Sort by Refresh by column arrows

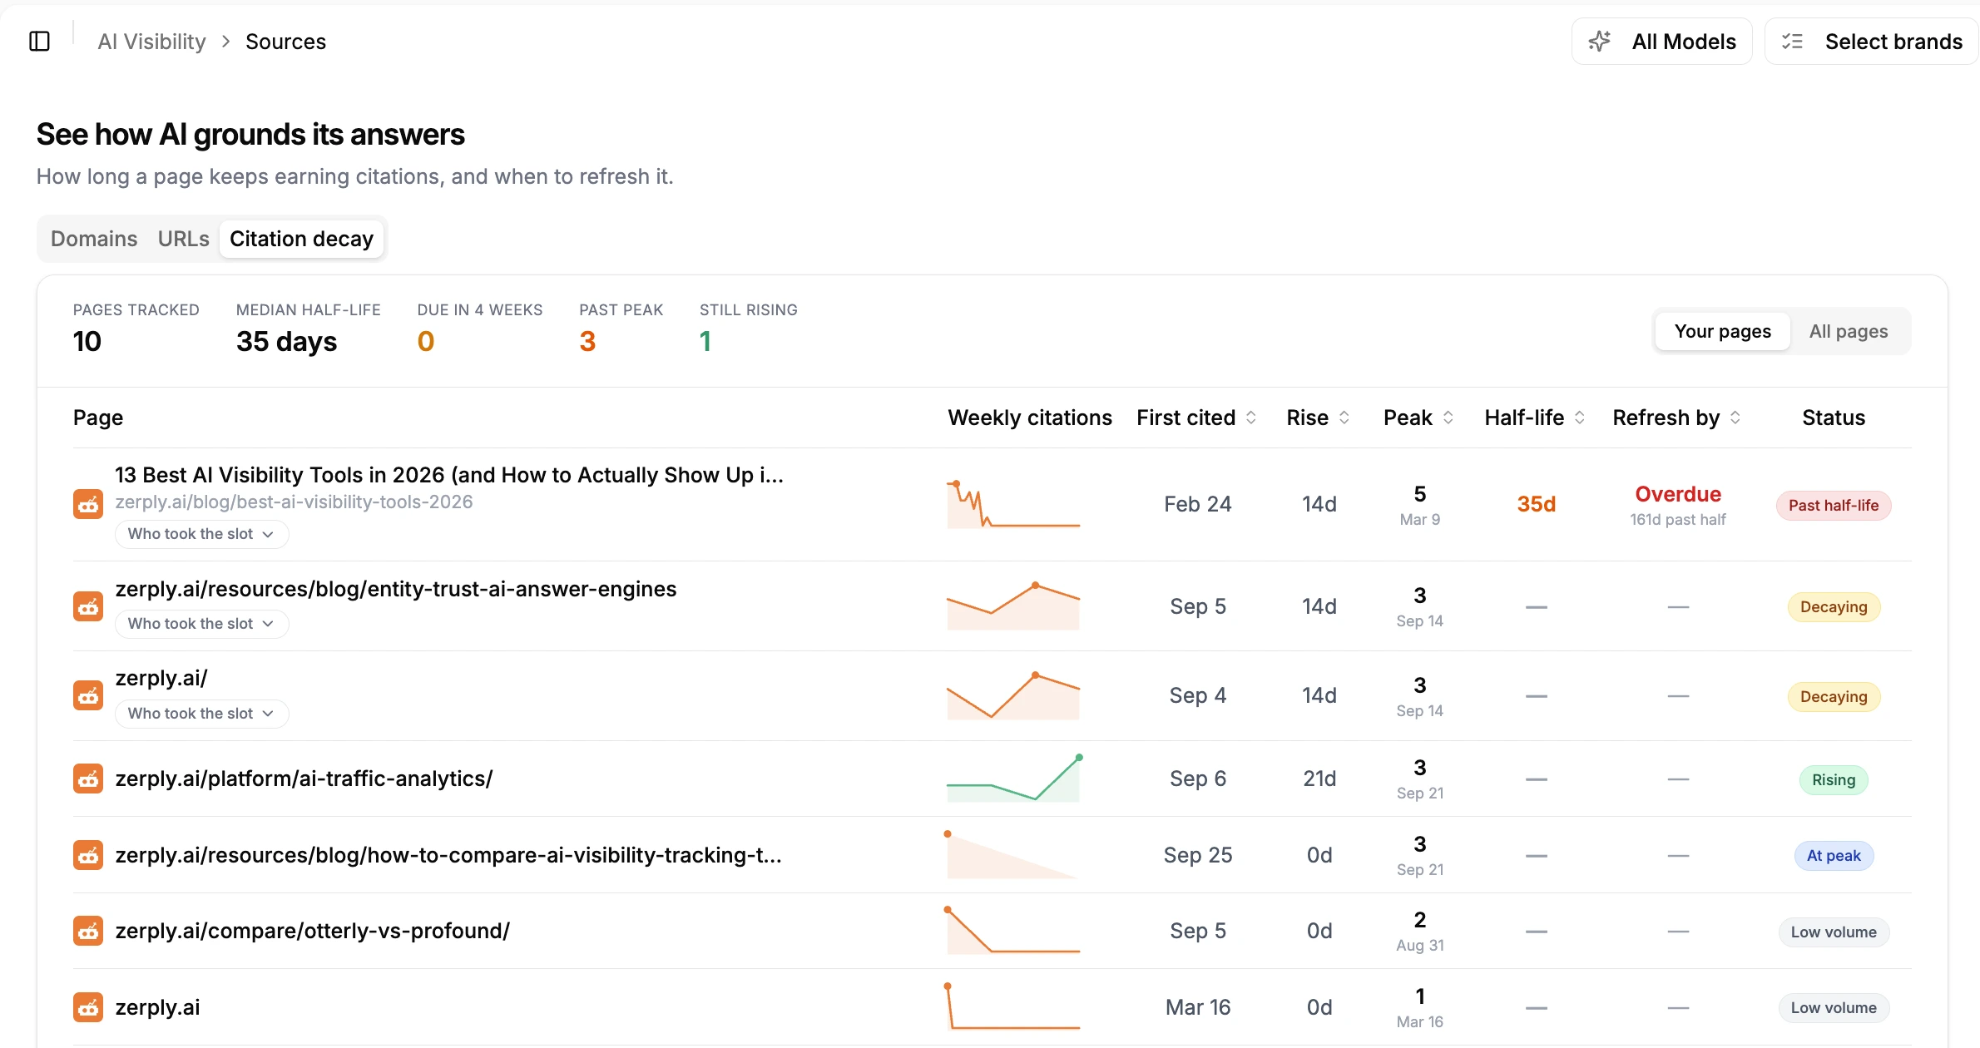coord(1735,418)
